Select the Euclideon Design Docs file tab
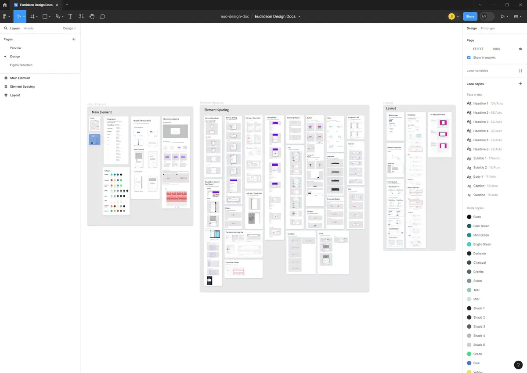527x373 pixels. pos(36,5)
